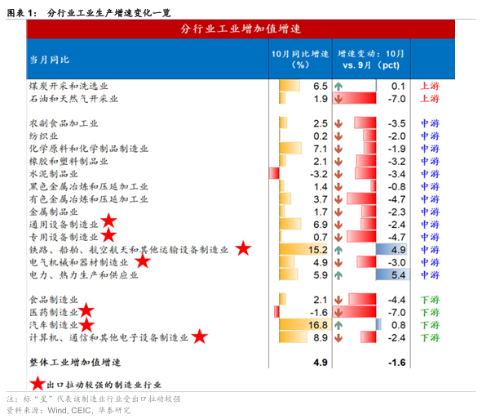Viewport: 482px width, 419px height.
Task: Click the red banner title 分行业工业增加值增速
Action: (241, 29)
